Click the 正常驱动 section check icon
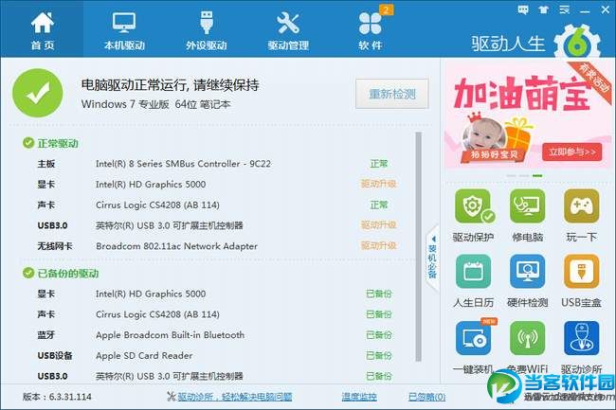 pos(28,143)
